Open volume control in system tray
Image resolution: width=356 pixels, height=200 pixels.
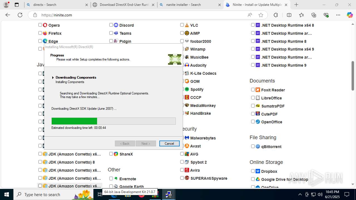tap(320, 194)
